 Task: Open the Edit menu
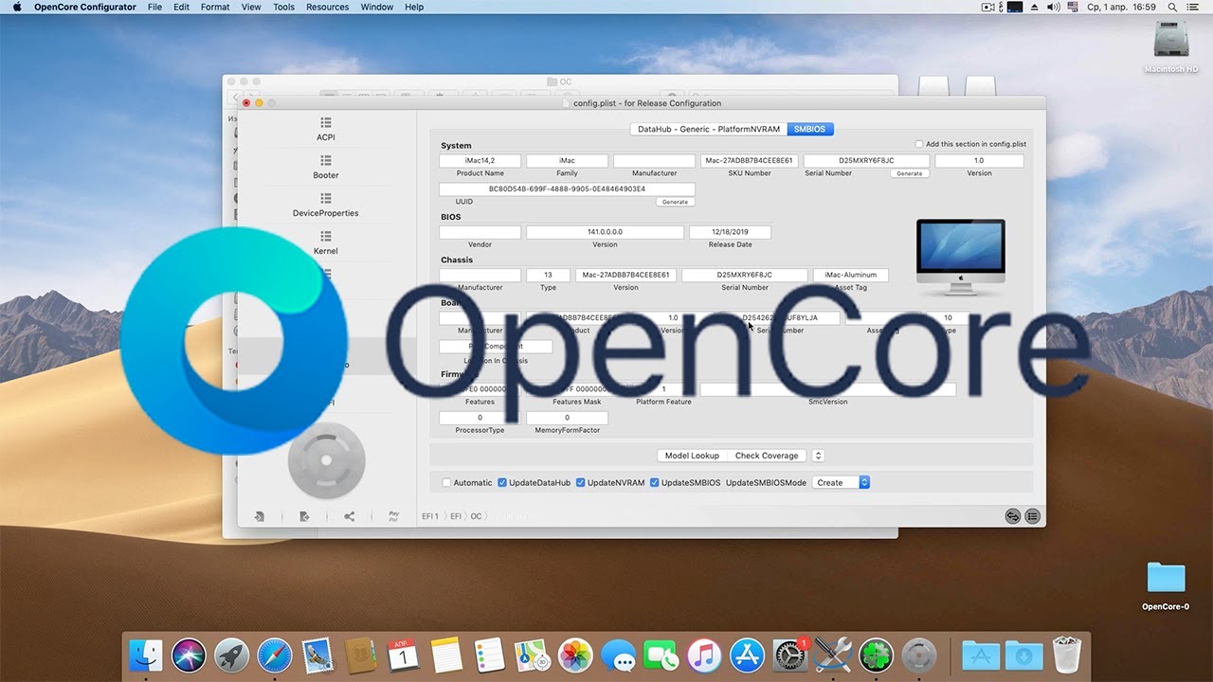[x=182, y=7]
